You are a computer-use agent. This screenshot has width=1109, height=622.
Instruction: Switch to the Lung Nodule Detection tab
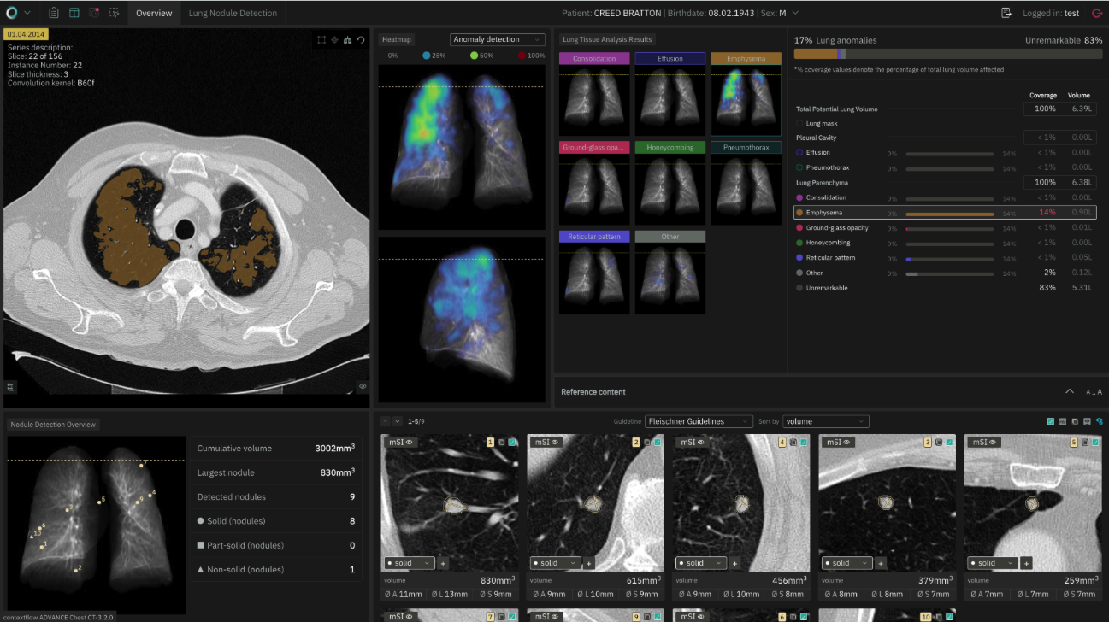[x=233, y=13]
